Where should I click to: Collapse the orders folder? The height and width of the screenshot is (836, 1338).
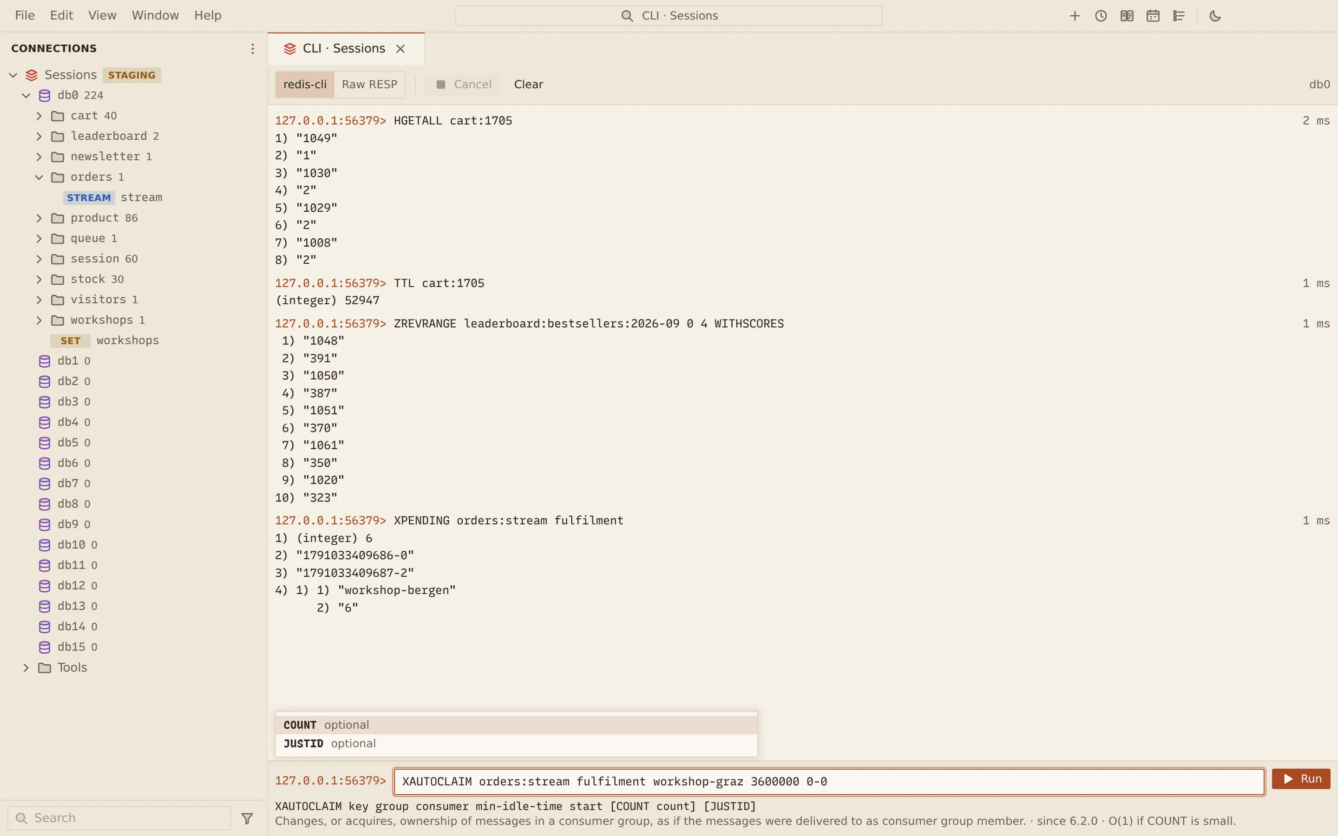pos(39,177)
